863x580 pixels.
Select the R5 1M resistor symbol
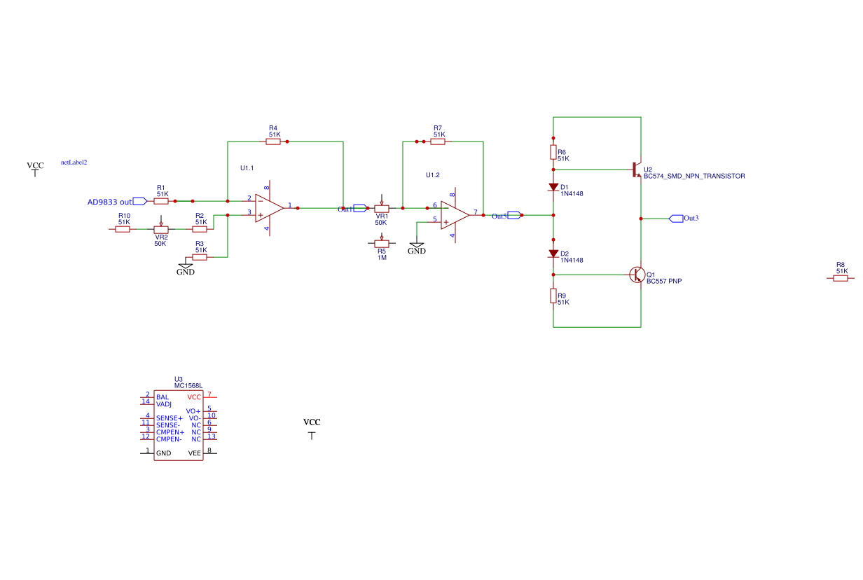[382, 242]
